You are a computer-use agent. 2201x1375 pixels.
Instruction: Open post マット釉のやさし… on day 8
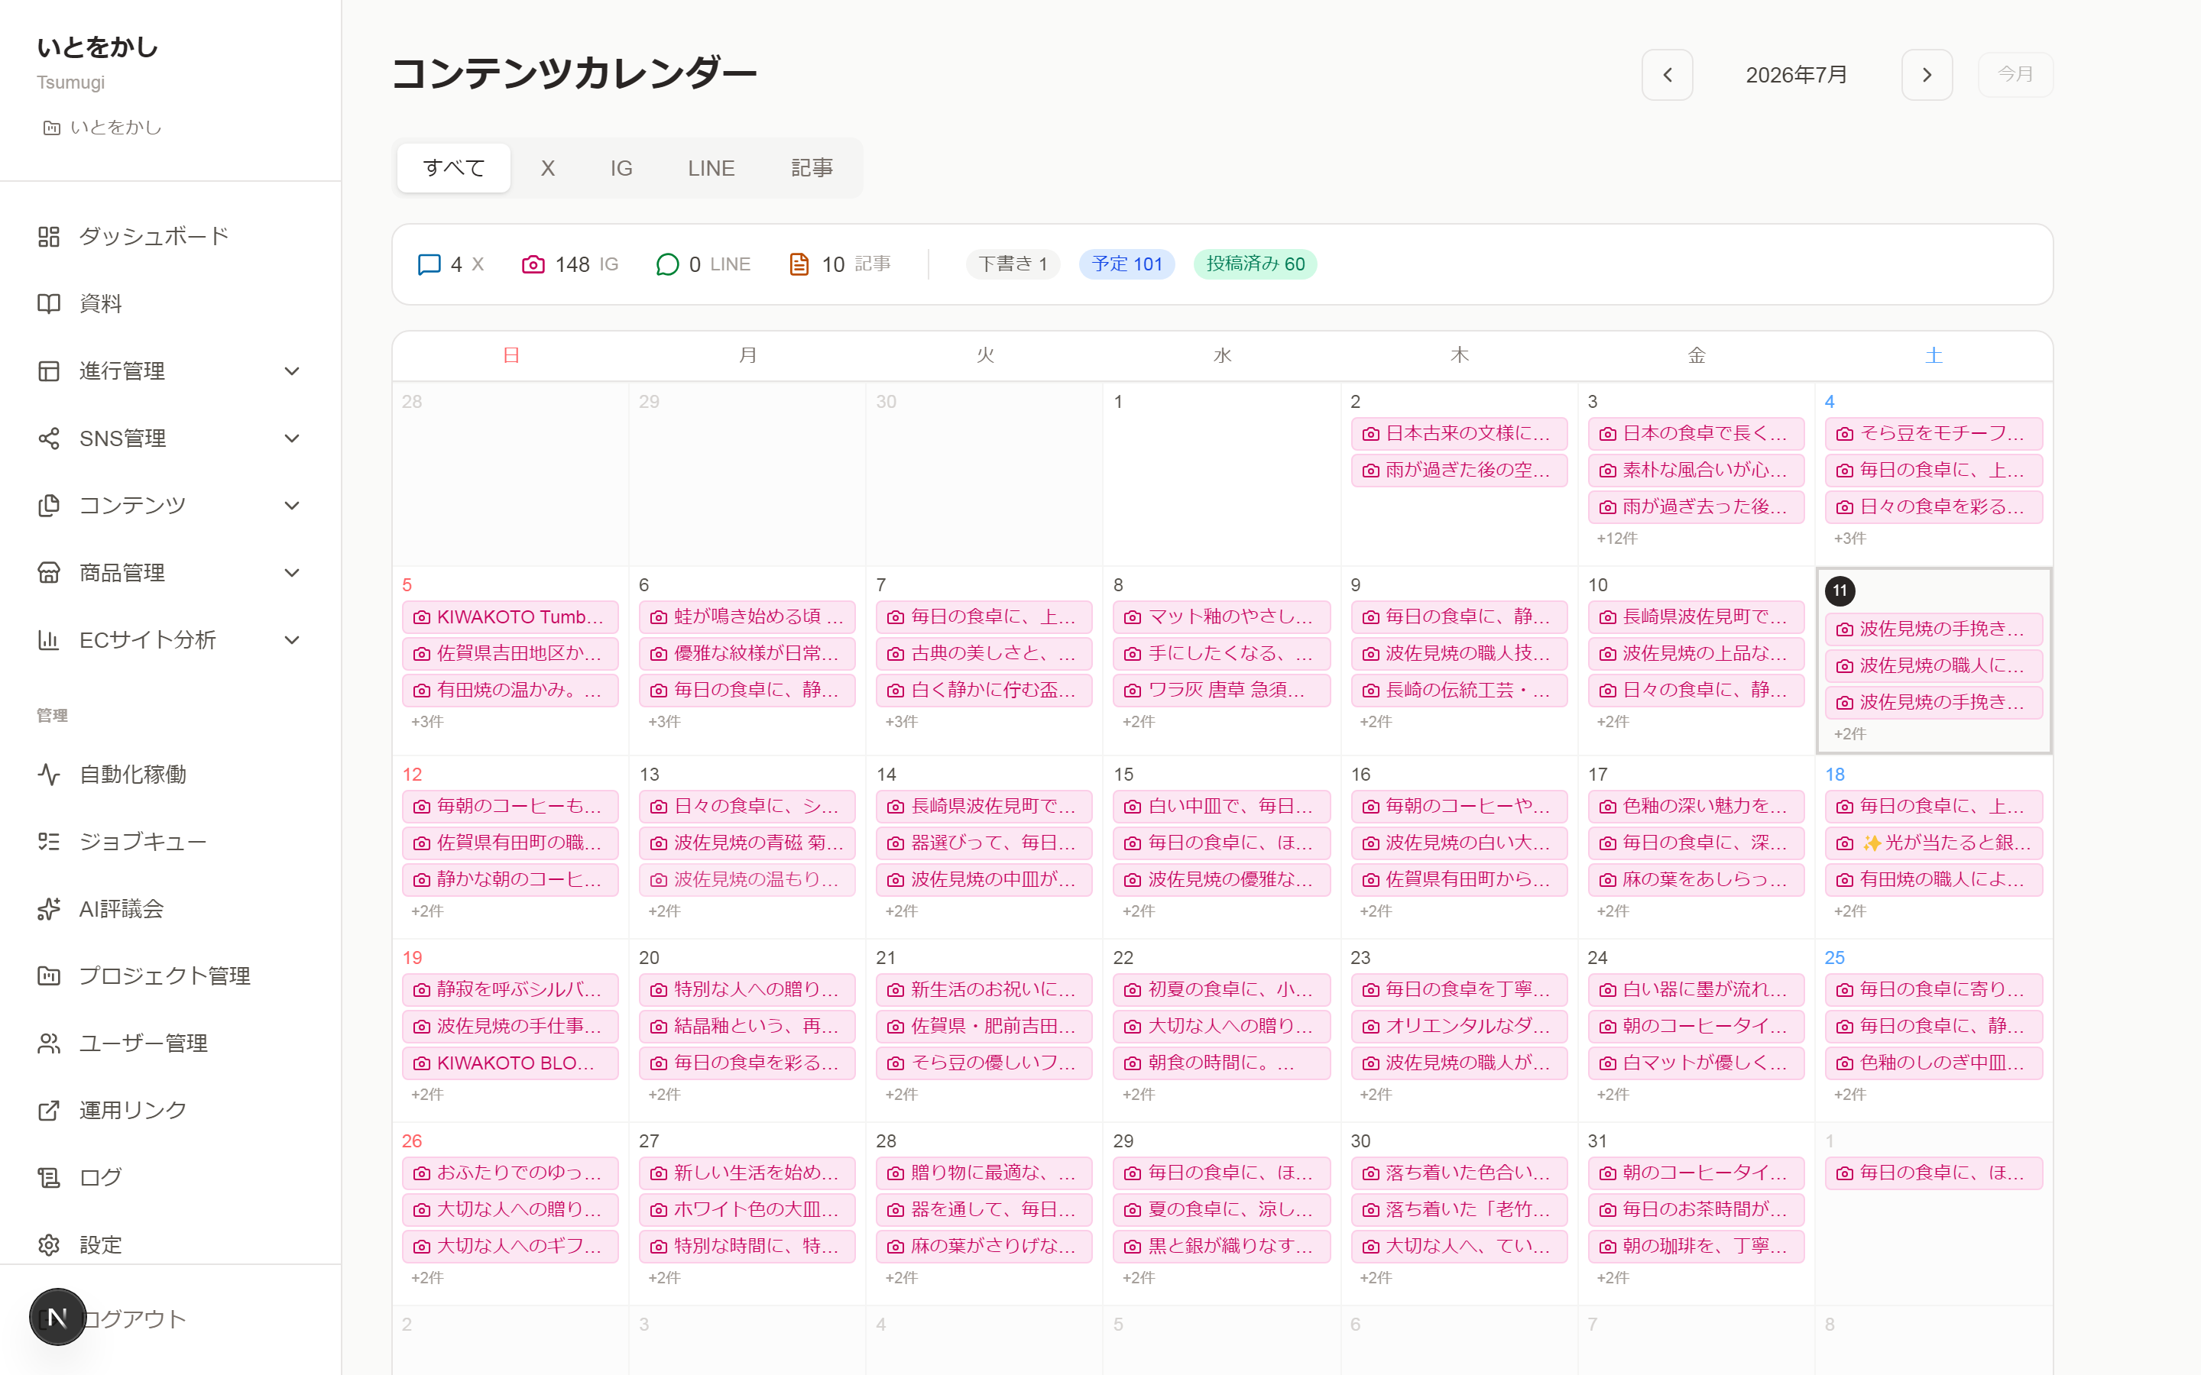(x=1221, y=617)
